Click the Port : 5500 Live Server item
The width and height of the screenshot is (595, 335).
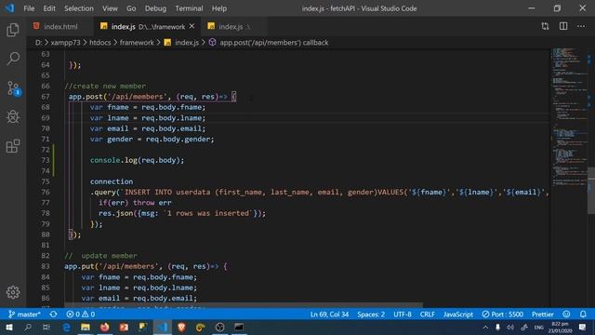[502, 315]
